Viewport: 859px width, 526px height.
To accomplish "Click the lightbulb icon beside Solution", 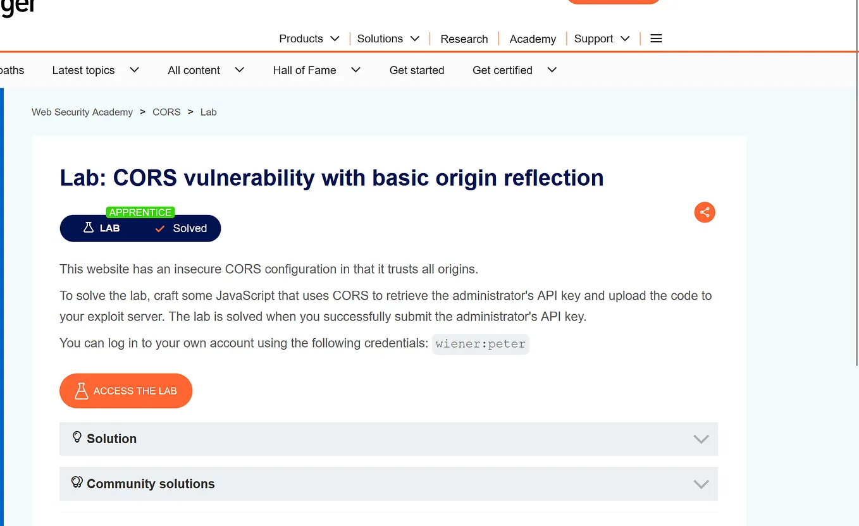I will click(77, 437).
